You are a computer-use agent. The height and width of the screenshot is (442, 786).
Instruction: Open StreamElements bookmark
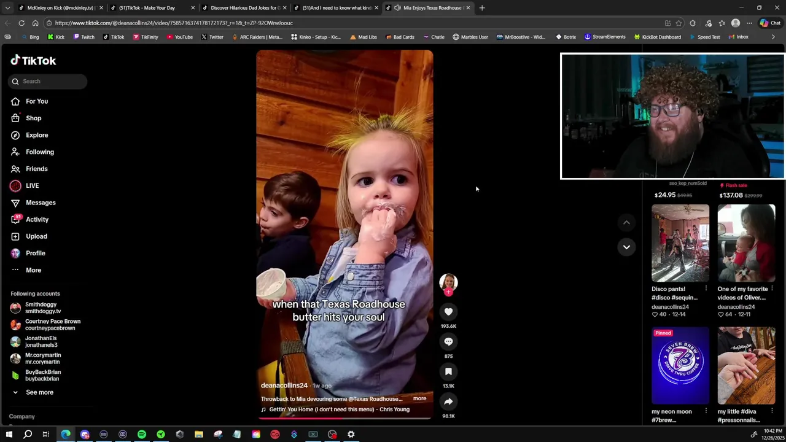pos(605,37)
